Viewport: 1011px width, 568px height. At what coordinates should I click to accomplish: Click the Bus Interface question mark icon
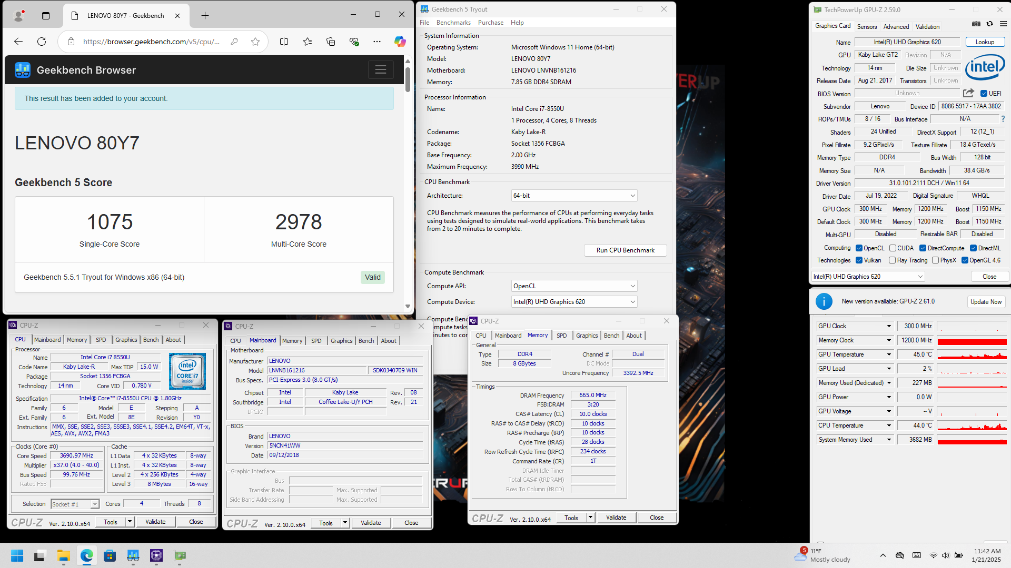click(x=1003, y=119)
